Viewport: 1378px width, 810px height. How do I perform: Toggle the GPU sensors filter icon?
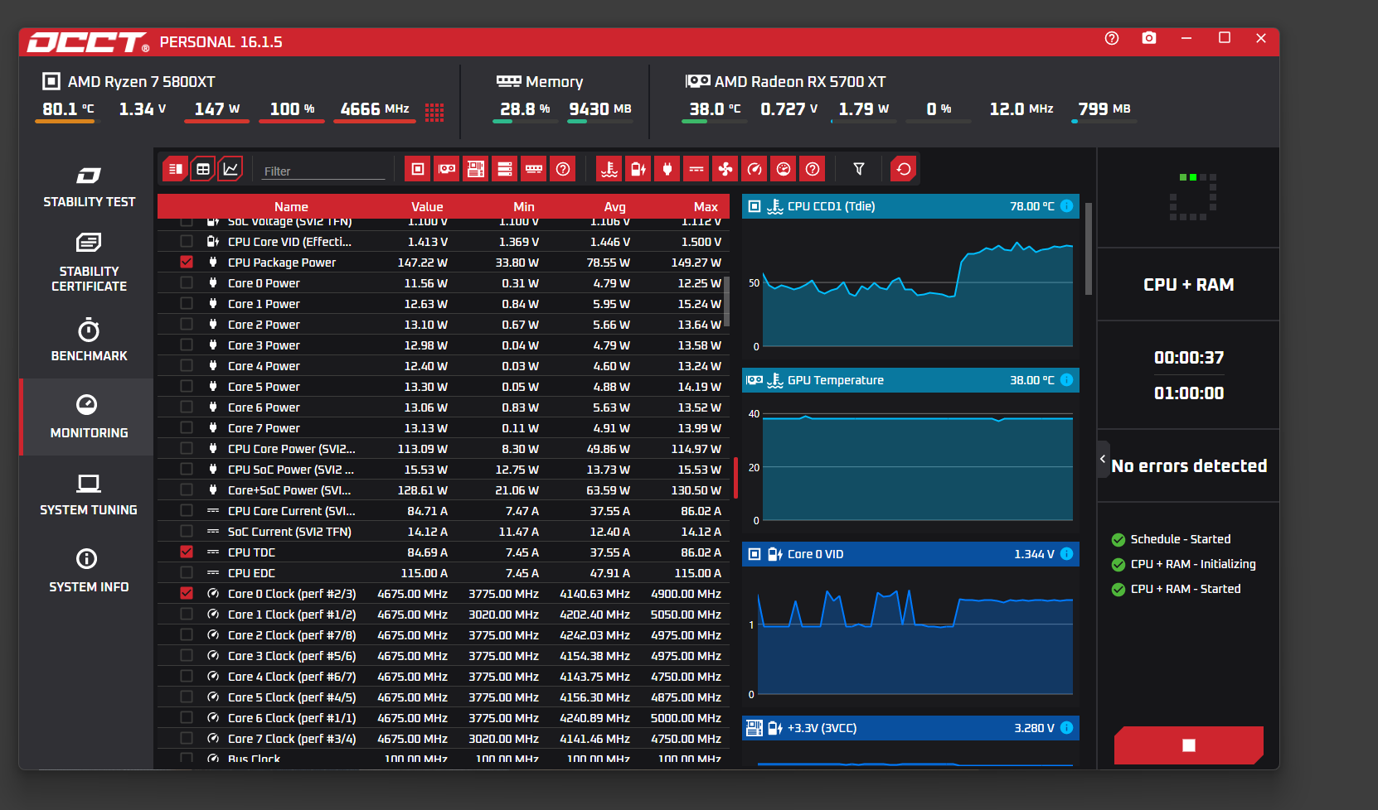click(x=447, y=169)
